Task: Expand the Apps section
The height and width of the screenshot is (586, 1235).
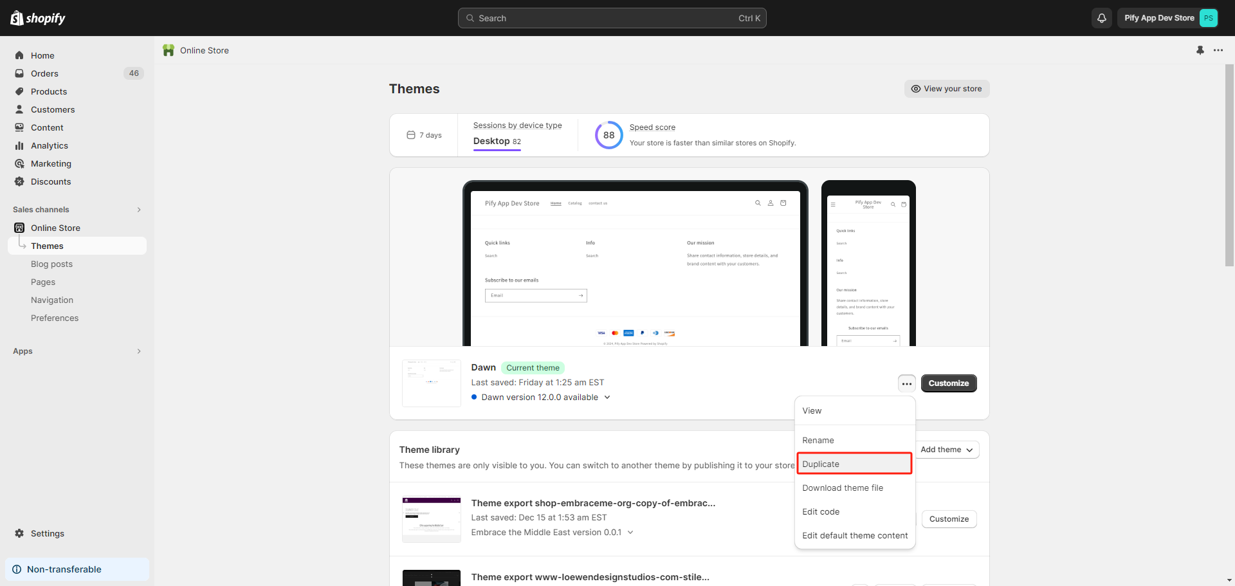Action: pos(139,351)
